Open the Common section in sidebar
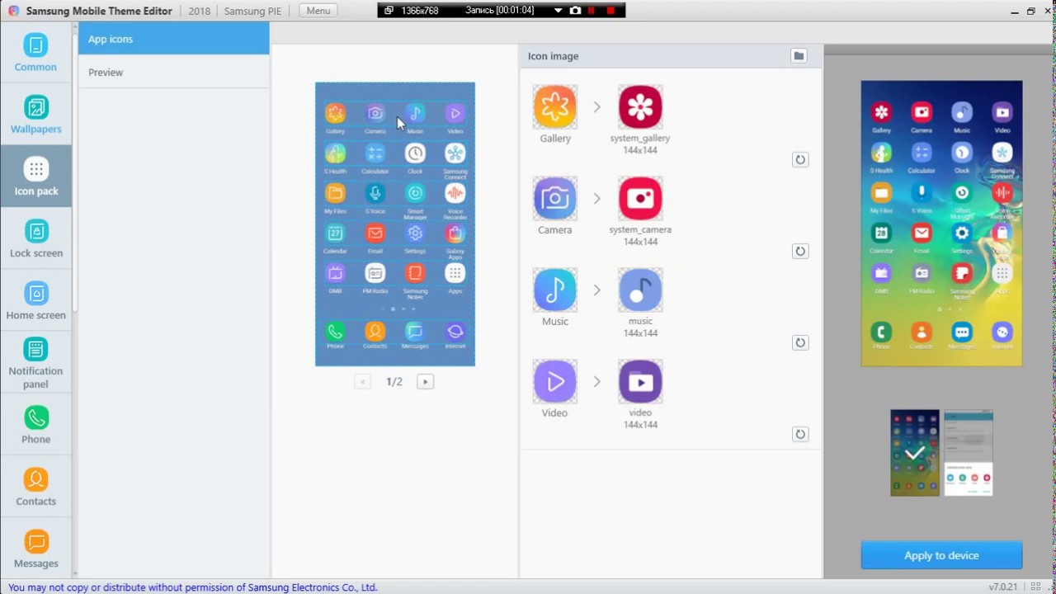1056x594 pixels. point(35,53)
